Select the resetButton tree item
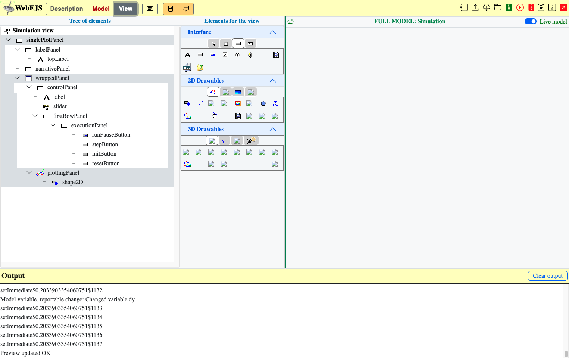This screenshot has height=358, width=569. [106, 164]
